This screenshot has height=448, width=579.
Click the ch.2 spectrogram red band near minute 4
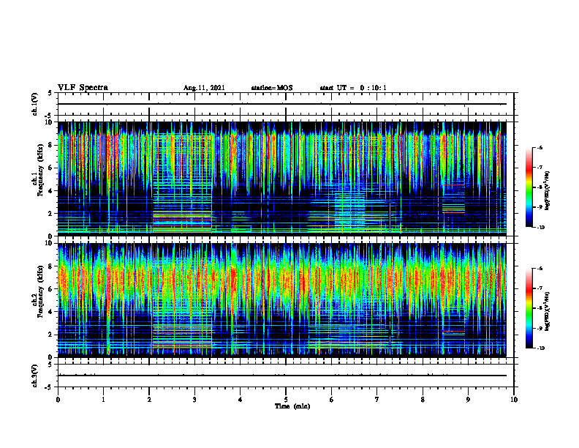pyautogui.click(x=233, y=280)
